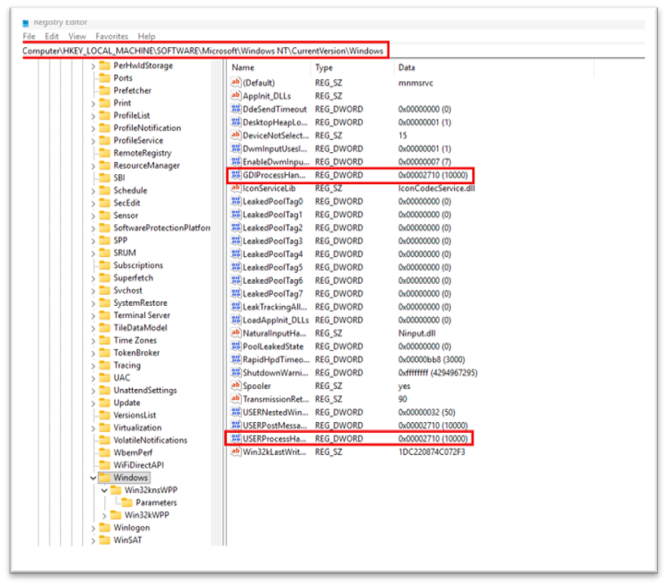Collapse the Windows key

pyautogui.click(x=93, y=478)
